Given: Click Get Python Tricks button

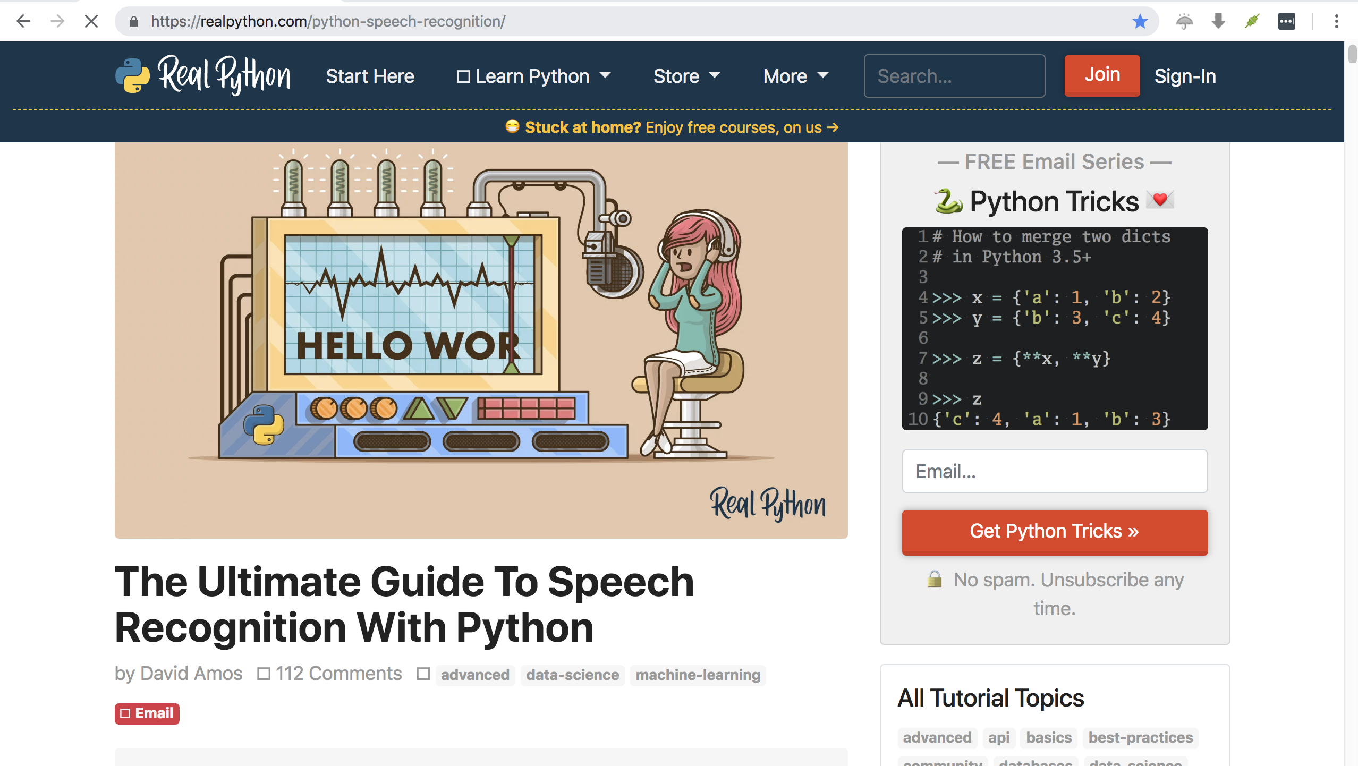Looking at the screenshot, I should coord(1055,532).
